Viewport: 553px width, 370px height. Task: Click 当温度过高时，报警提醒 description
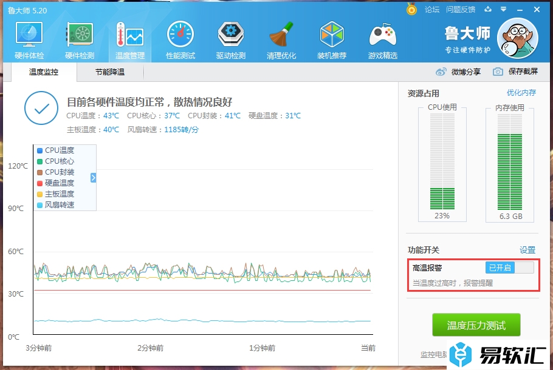coord(453,283)
